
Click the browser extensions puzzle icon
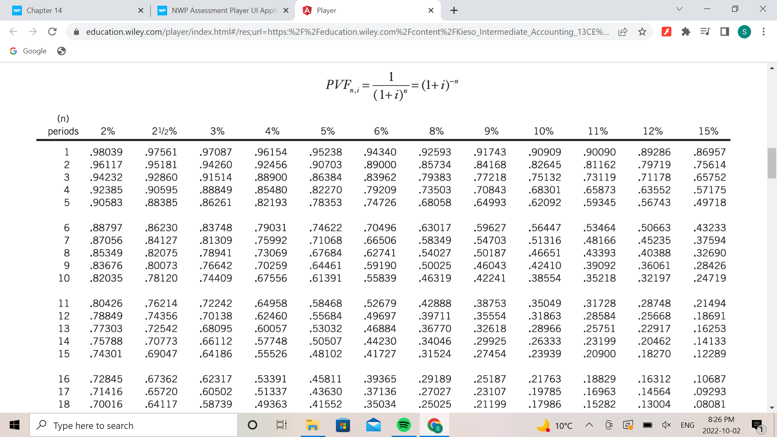(x=686, y=32)
